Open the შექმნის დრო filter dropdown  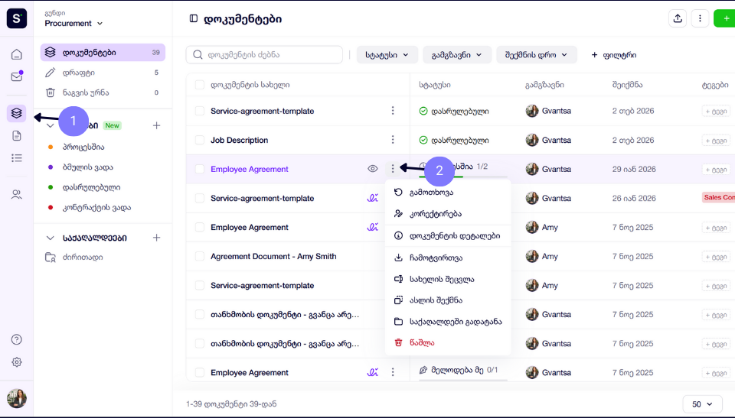[x=536, y=55]
